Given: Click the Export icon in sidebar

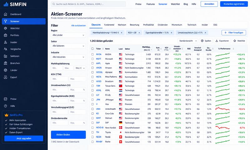Looking at the screenshot, I should coord(5,77).
